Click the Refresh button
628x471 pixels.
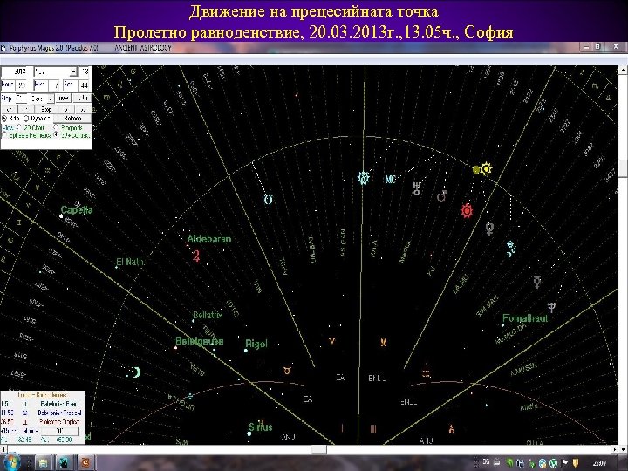pyautogui.click(x=72, y=119)
